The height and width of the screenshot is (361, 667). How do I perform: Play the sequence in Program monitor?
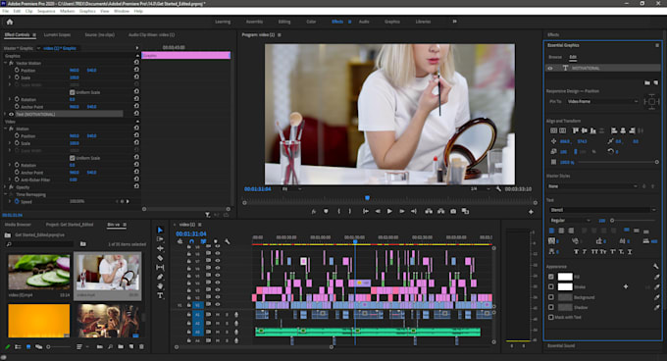[x=389, y=211]
